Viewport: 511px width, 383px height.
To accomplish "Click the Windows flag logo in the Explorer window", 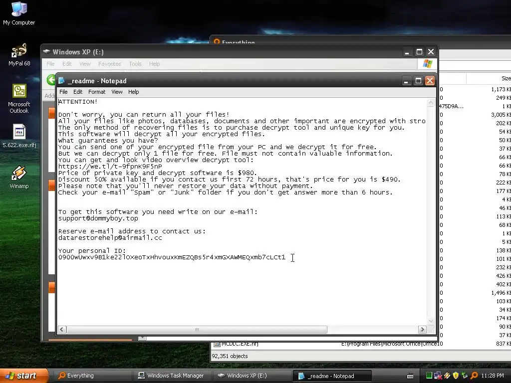I will (x=427, y=63).
